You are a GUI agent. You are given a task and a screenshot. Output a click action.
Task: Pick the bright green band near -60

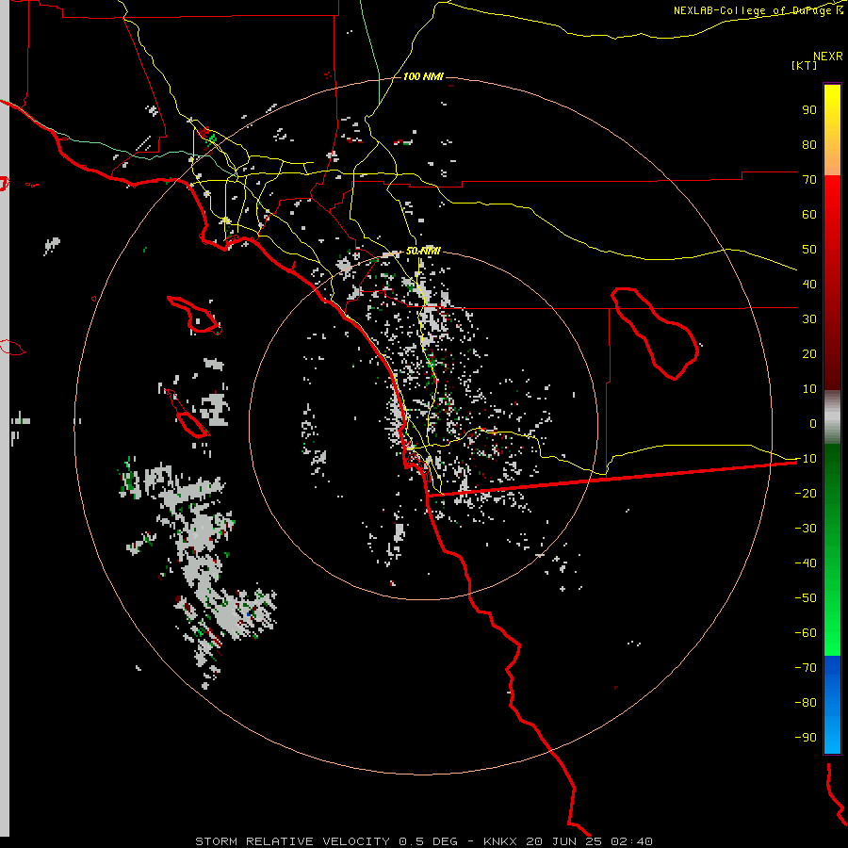832,633
